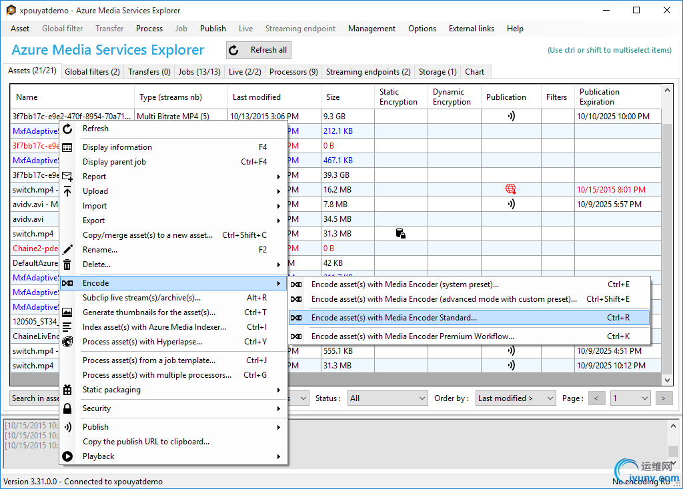
Task: Expand the Static packaging submenu arrow
Action: point(278,390)
